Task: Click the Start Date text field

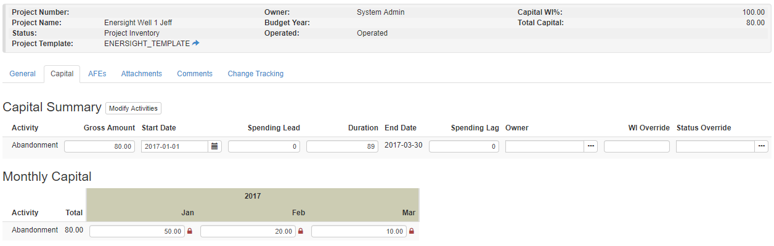Action: [x=174, y=146]
